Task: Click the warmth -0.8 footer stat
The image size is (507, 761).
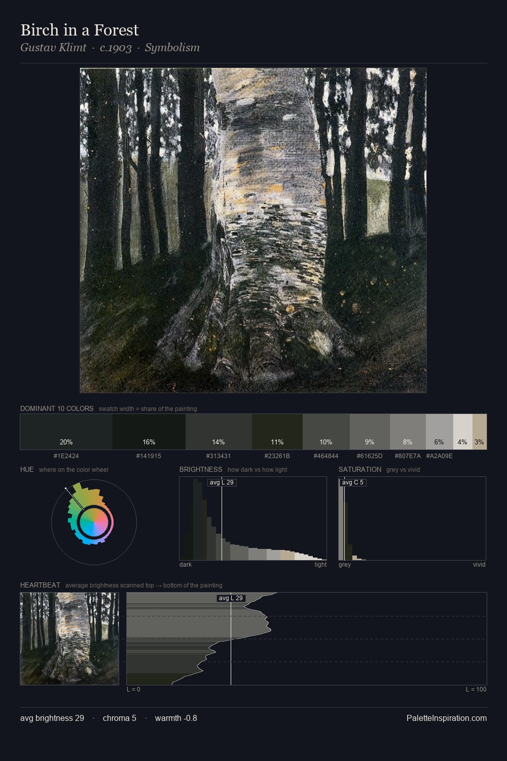Action: point(176,718)
